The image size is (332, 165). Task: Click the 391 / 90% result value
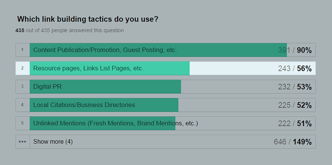[294, 50]
